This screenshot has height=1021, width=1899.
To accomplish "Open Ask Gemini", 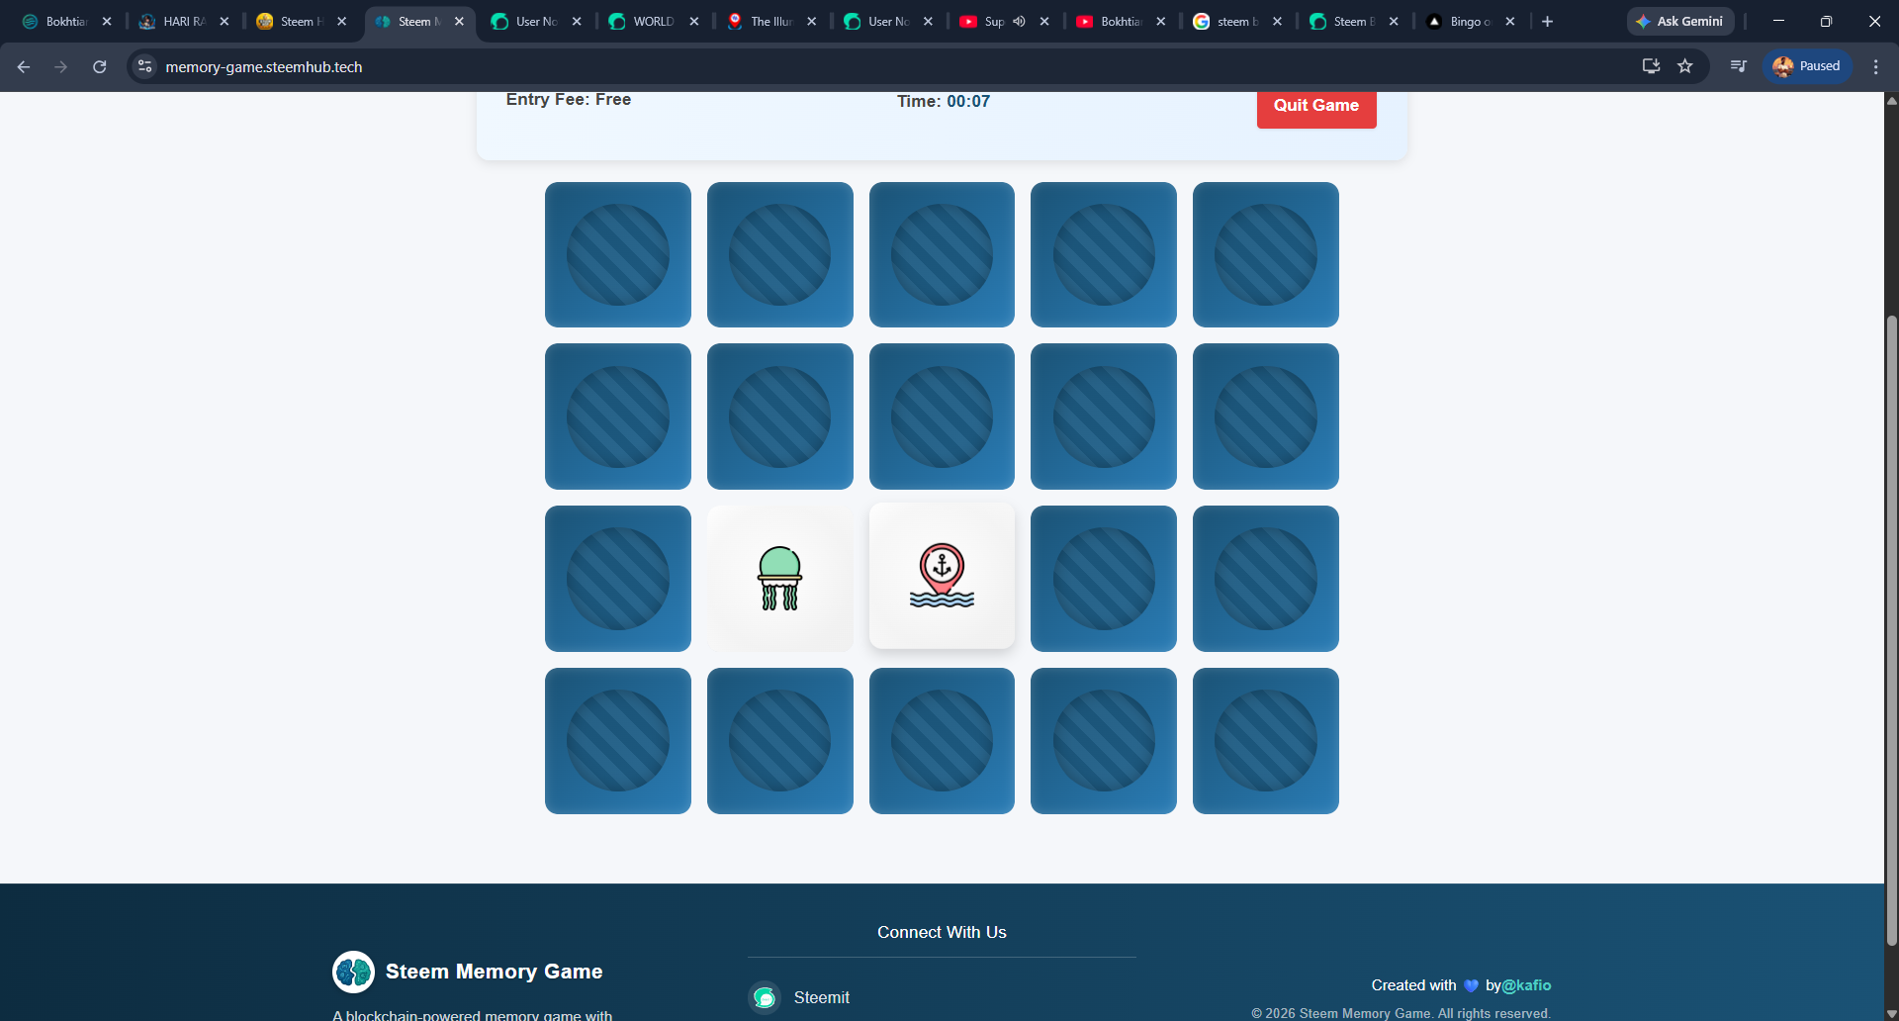I will 1680,21.
